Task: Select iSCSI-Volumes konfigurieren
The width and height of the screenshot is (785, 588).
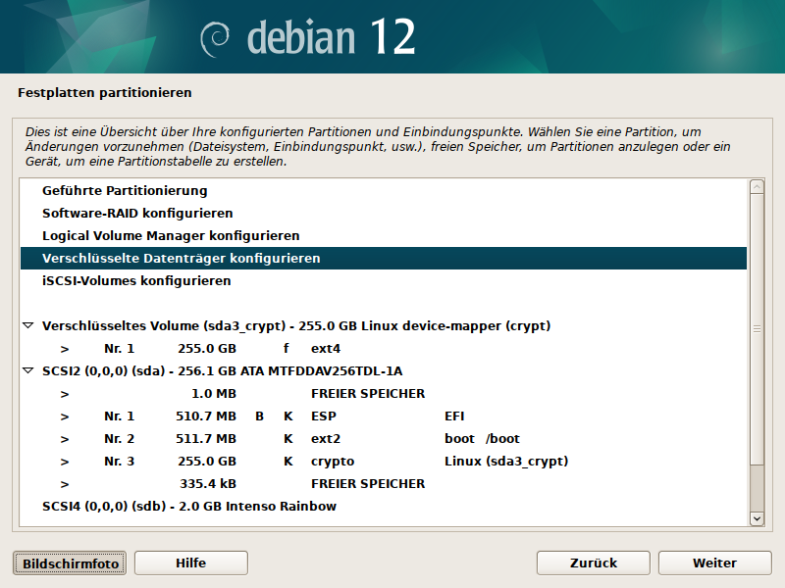Action: click(136, 280)
